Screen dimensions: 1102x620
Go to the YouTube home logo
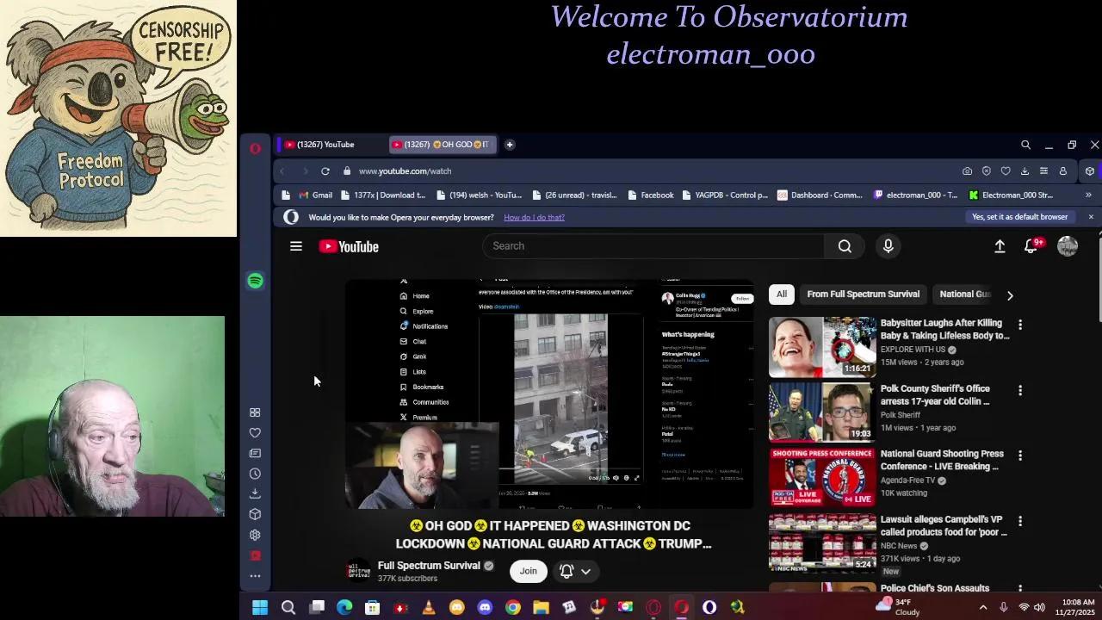[349, 246]
